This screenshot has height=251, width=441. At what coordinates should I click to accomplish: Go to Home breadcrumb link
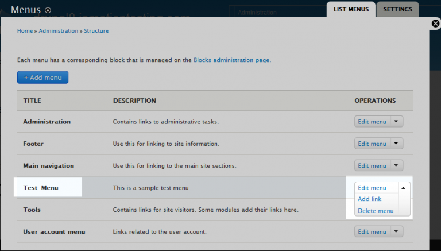(x=25, y=31)
